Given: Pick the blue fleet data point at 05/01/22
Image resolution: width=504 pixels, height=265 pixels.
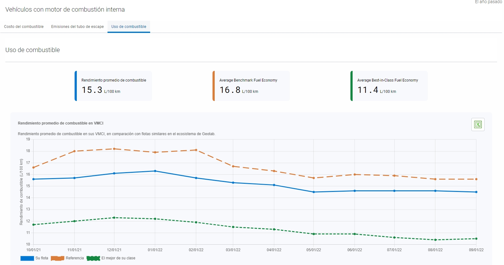Looking at the screenshot, I should pos(314,192).
